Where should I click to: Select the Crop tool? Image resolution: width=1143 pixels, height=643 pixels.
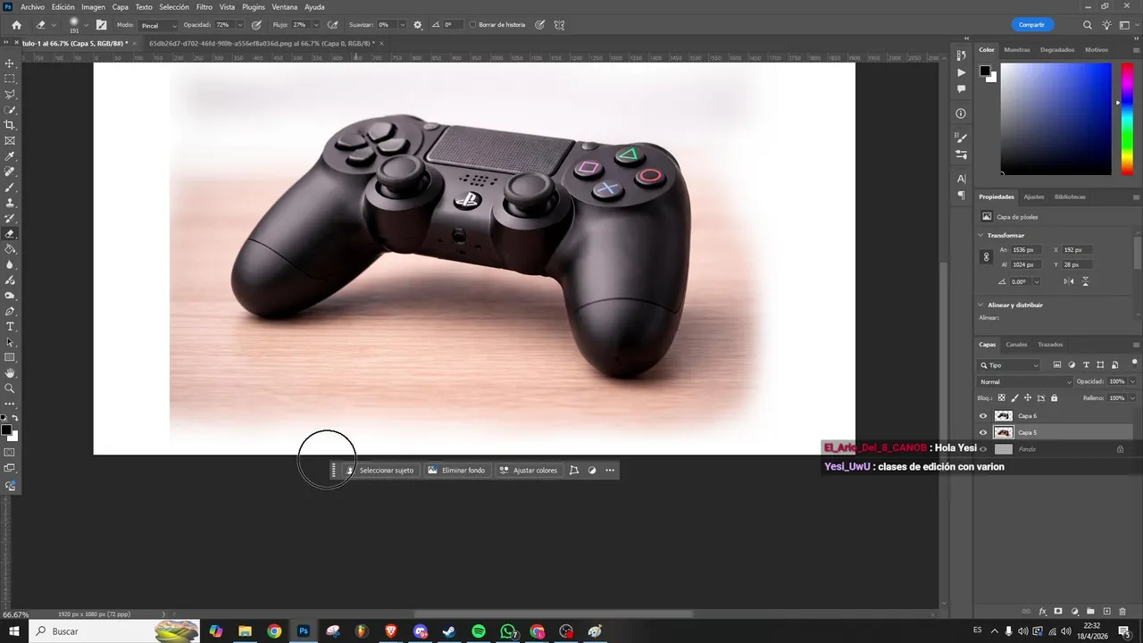10,125
